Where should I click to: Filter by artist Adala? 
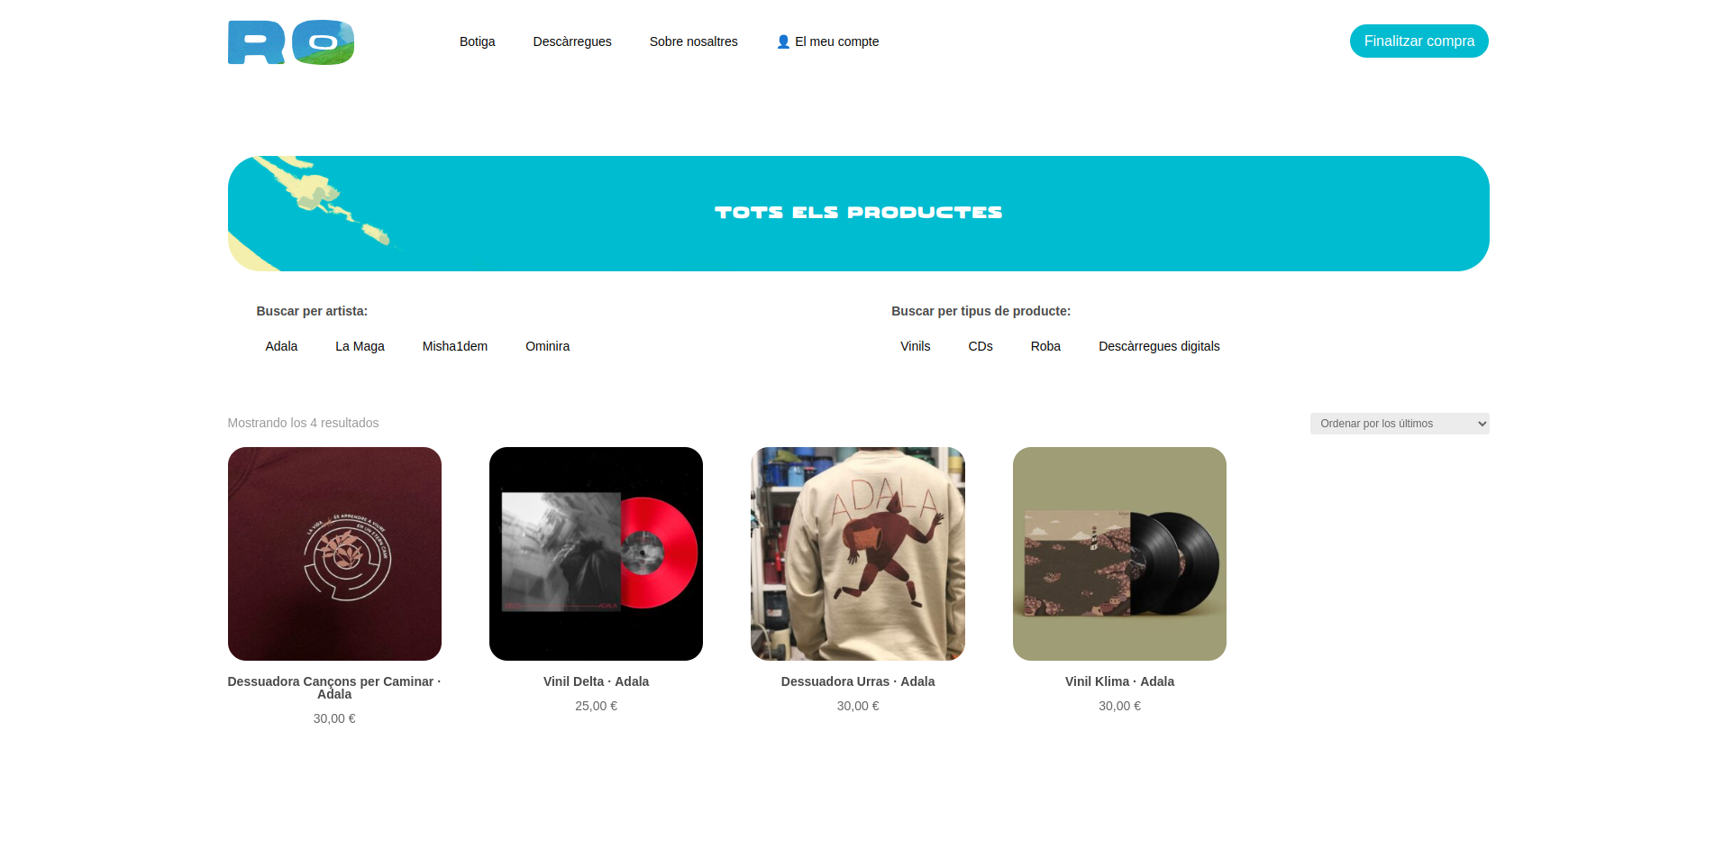coord(281,346)
